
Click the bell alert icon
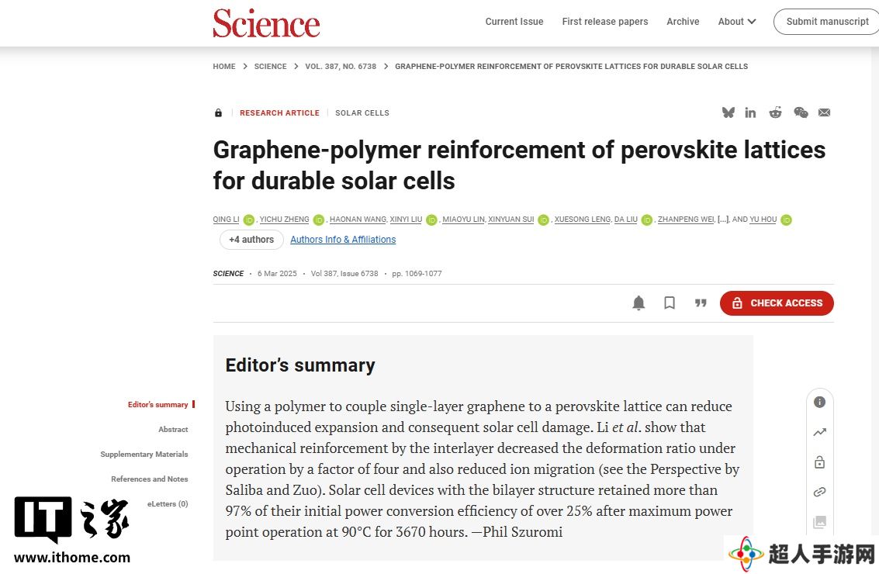pos(638,303)
